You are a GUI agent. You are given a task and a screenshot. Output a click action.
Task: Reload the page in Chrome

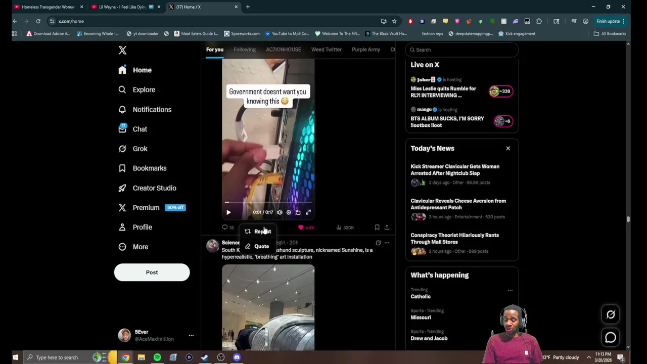38,21
